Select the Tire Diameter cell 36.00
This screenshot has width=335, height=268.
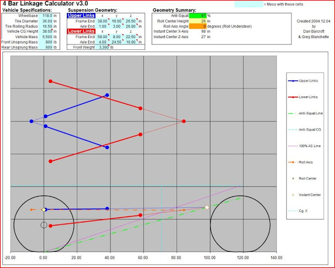tap(46, 21)
